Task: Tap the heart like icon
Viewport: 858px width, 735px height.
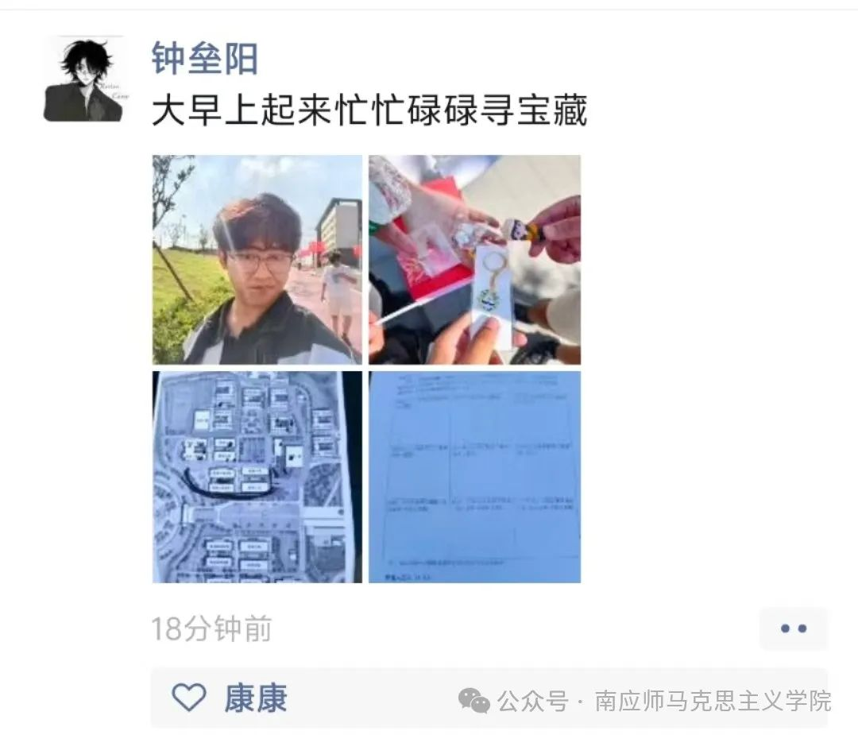Action: pyautogui.click(x=189, y=697)
